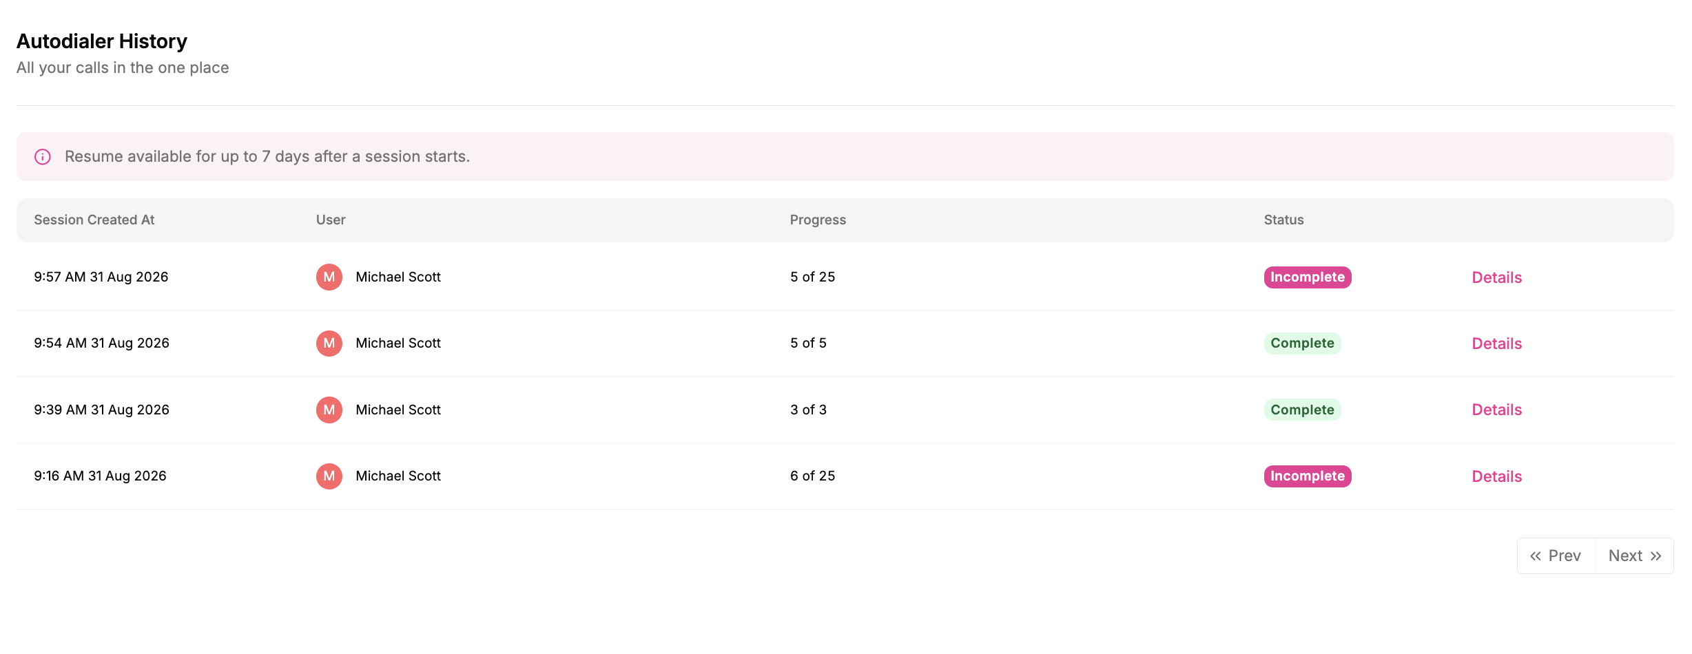Click the info icon in the resume banner

[x=43, y=157]
